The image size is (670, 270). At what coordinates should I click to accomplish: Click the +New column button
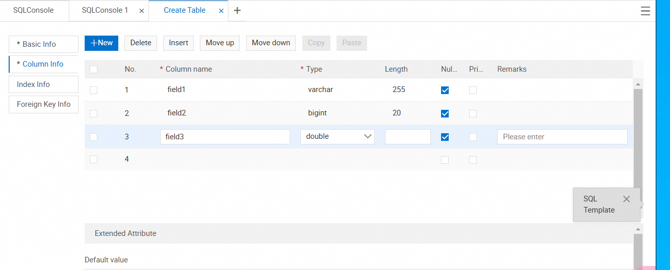click(101, 43)
